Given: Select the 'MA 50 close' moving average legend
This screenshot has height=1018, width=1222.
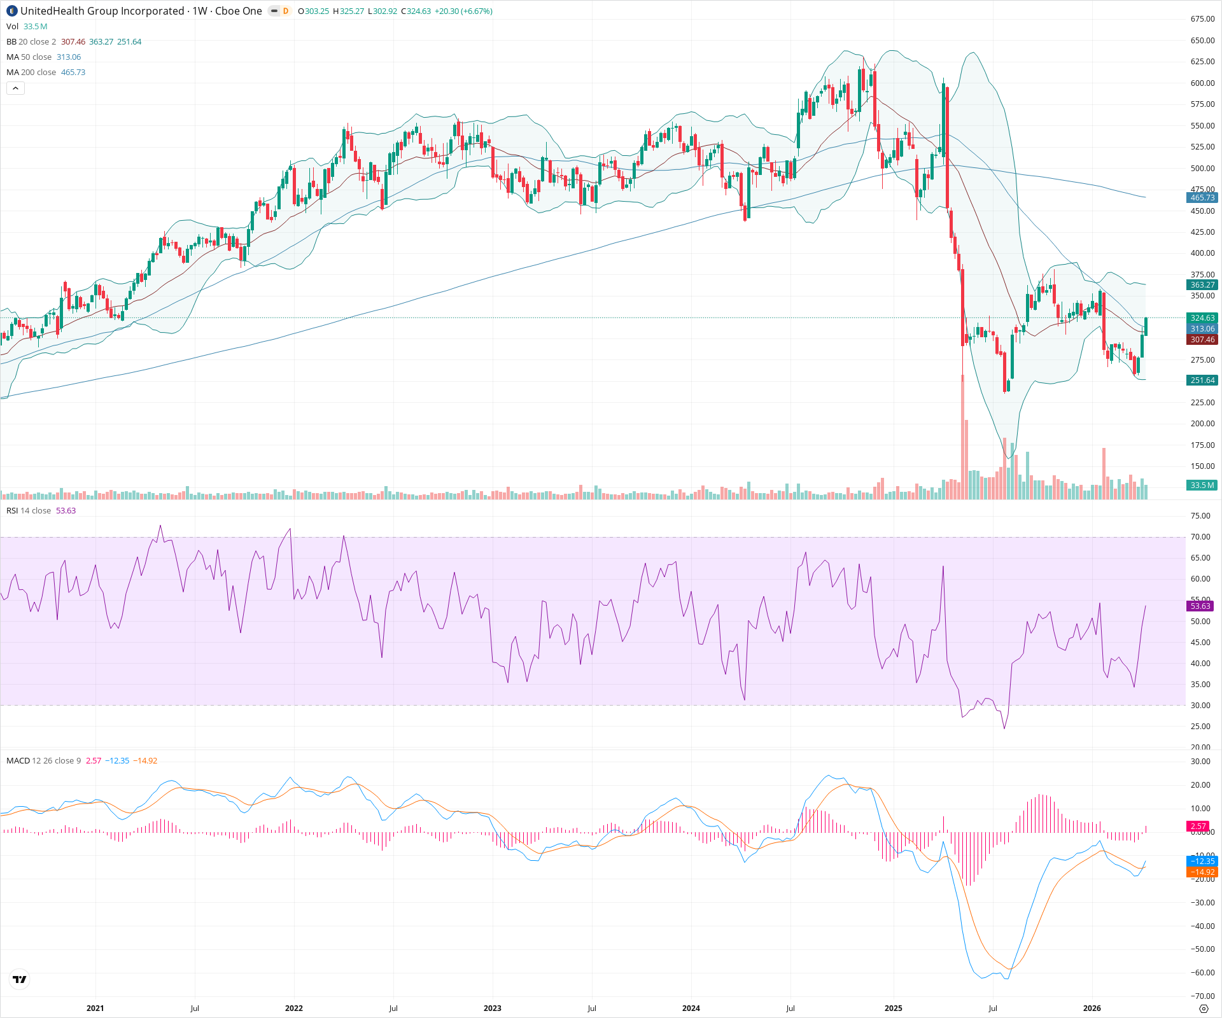Looking at the screenshot, I should point(28,57).
